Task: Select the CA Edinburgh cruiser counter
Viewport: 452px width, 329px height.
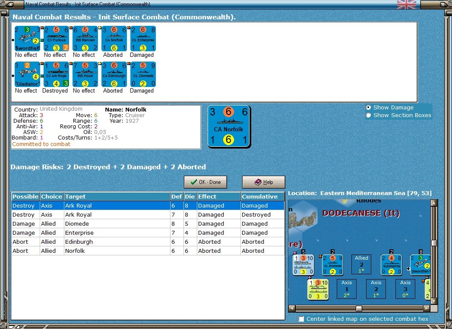Action: (114, 74)
